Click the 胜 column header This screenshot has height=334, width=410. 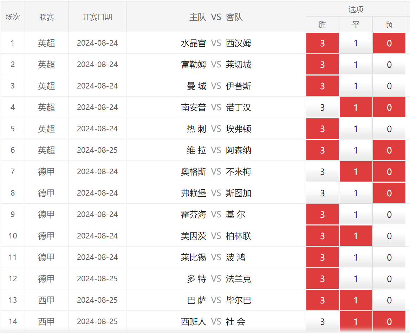pyautogui.click(x=323, y=24)
